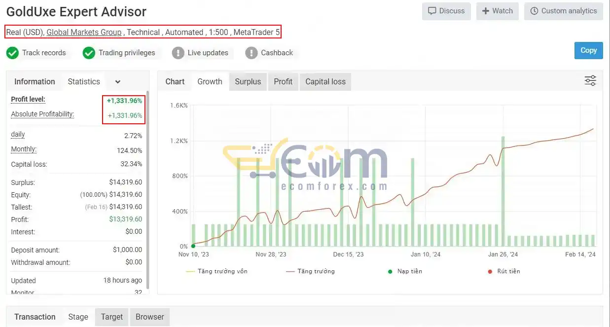610x327 pixels.
Task: Click the Trading privileges text label
Action: (127, 53)
